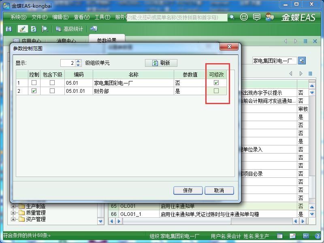This screenshot has width=324, height=243.
Task: Click the 刷新 button in dialog
Action: 161,63
